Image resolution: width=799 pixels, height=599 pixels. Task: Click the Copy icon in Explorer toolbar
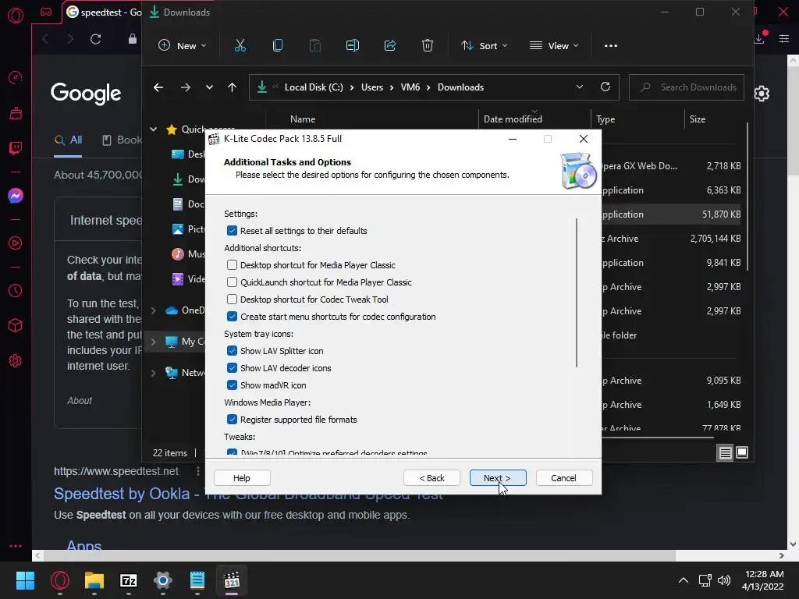[x=278, y=46]
